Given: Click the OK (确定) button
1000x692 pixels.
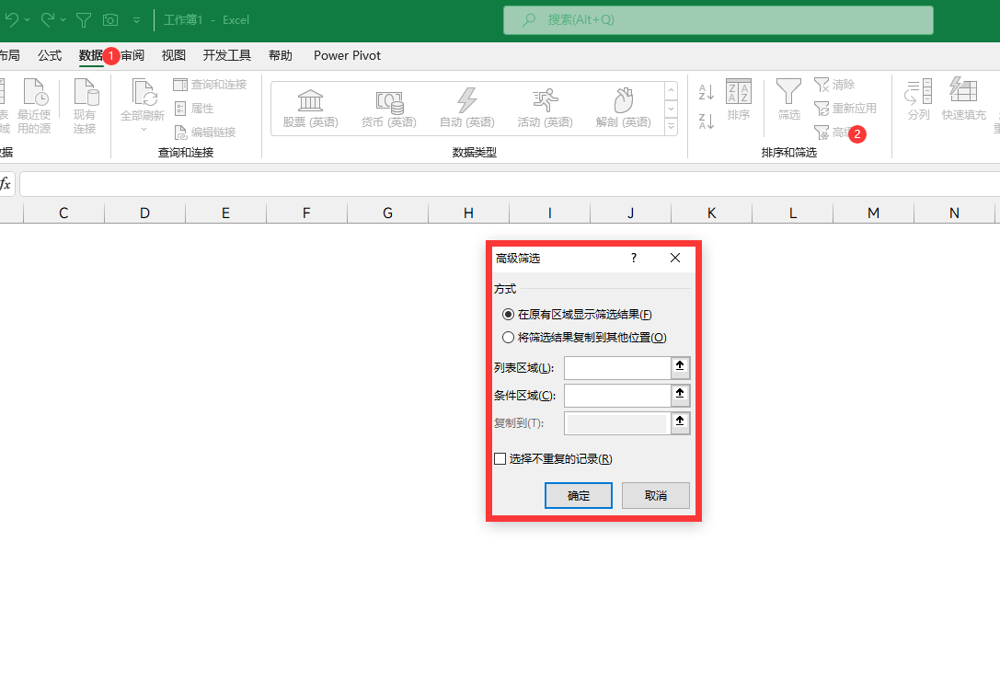Looking at the screenshot, I should [579, 495].
